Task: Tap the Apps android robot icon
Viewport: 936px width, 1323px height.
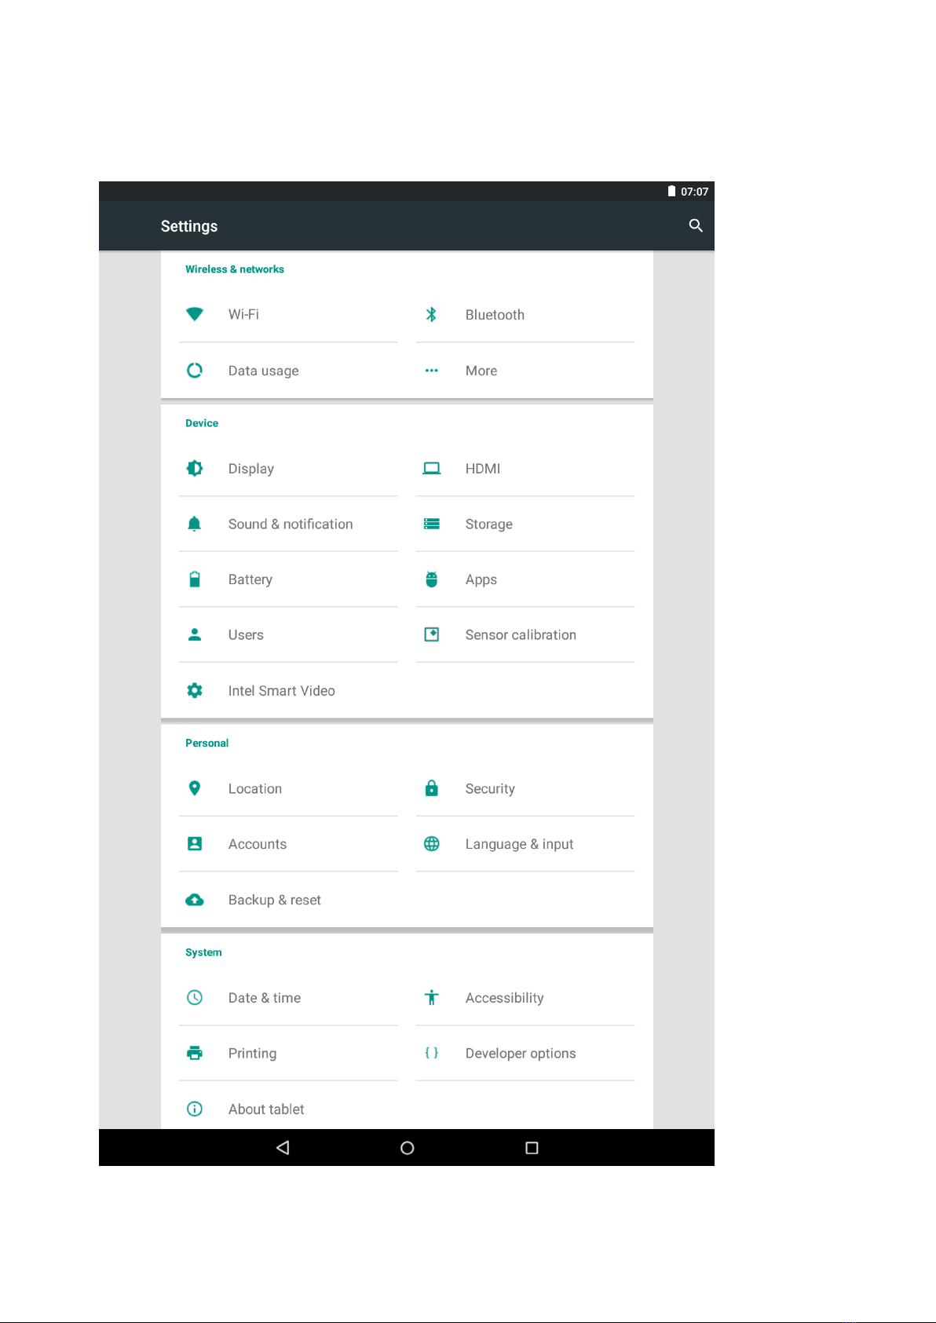Action: click(x=431, y=579)
